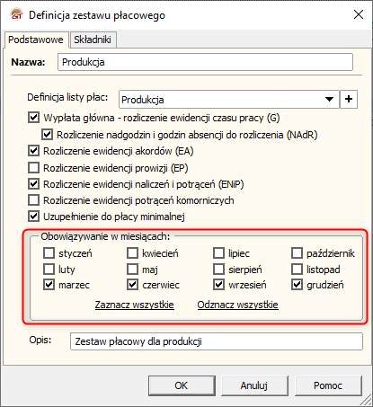Click the GT application icon in title bar
The width and height of the screenshot is (373, 407).
pyautogui.click(x=16, y=14)
